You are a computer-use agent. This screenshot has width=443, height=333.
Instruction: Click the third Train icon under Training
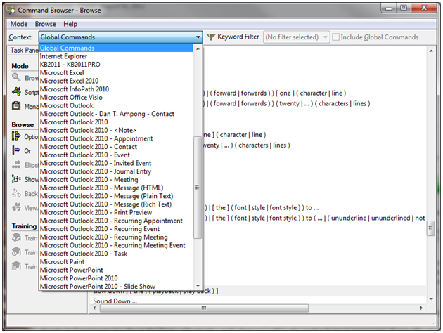[16, 266]
